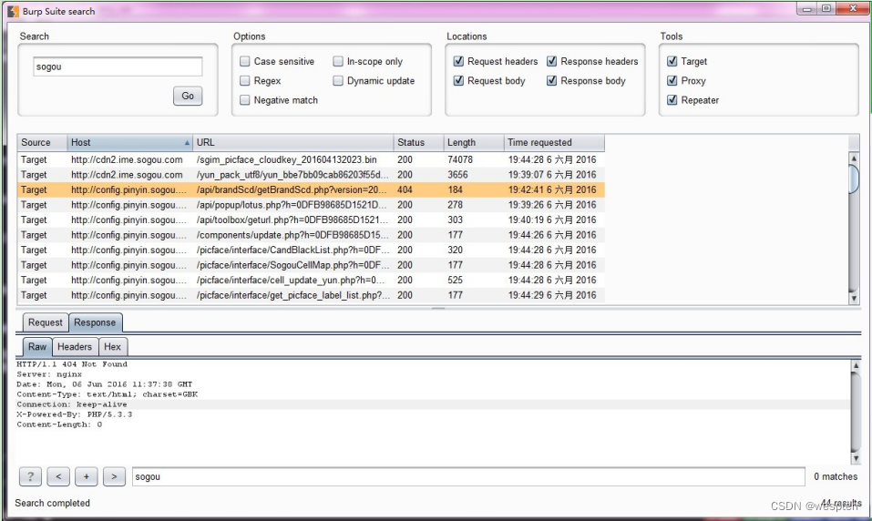Toggle In-scope only checkbox
This screenshot has width=872, height=521.
click(x=338, y=61)
